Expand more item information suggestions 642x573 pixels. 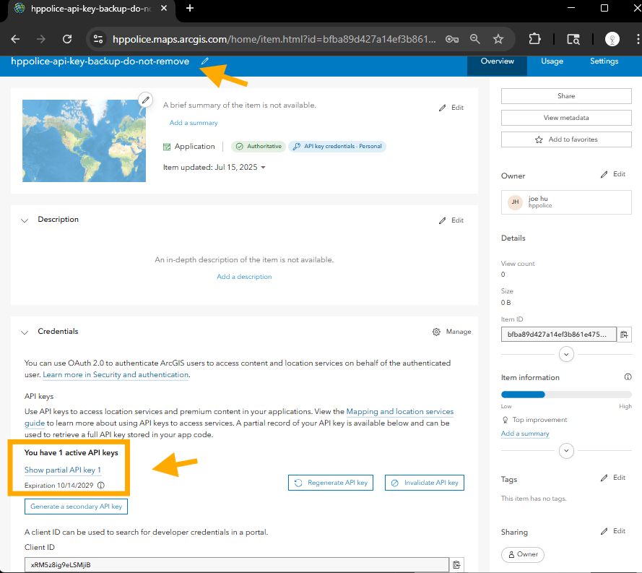pos(566,451)
